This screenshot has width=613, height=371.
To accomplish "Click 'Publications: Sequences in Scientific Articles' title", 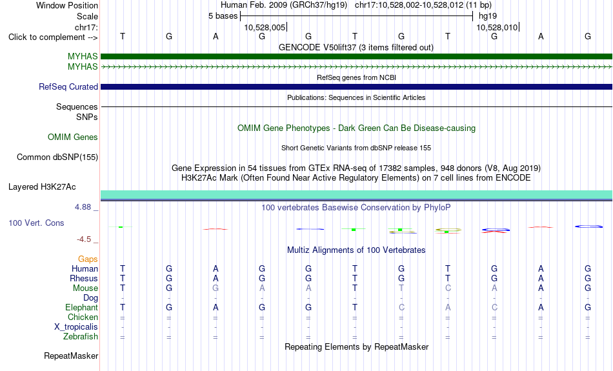I will (356, 97).
